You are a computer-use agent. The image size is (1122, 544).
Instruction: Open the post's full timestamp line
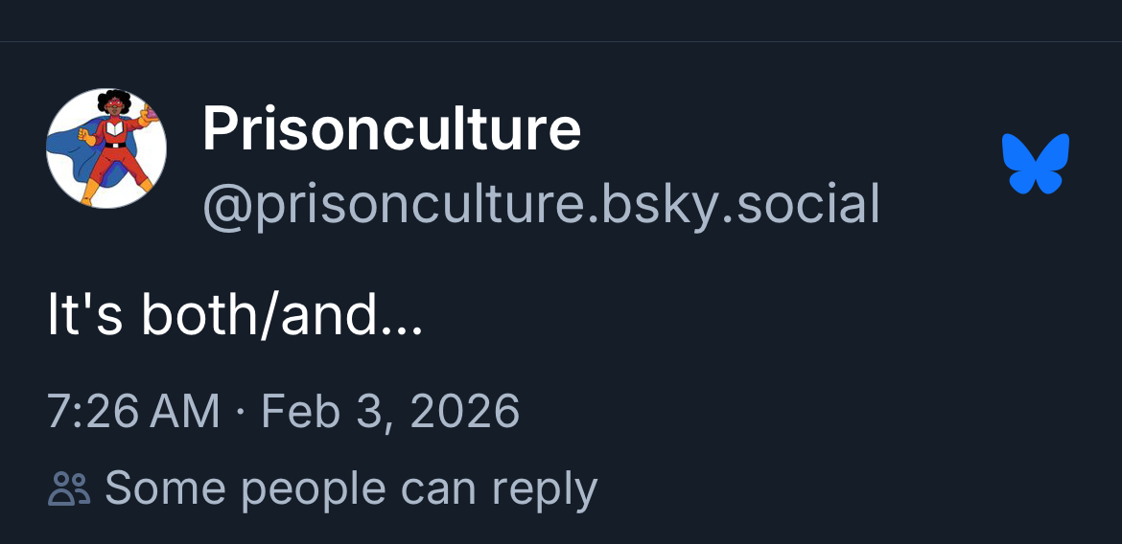[283, 412]
